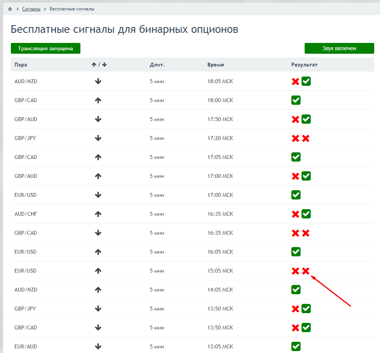Click the Время column header
380x353 pixels.
pos(216,65)
